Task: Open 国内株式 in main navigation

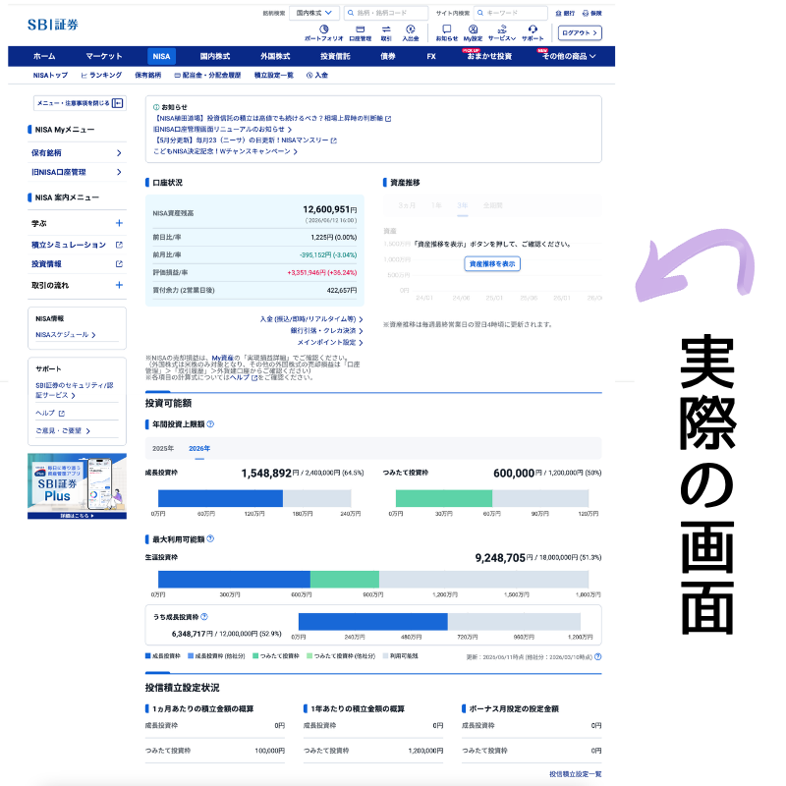Action: (214, 56)
